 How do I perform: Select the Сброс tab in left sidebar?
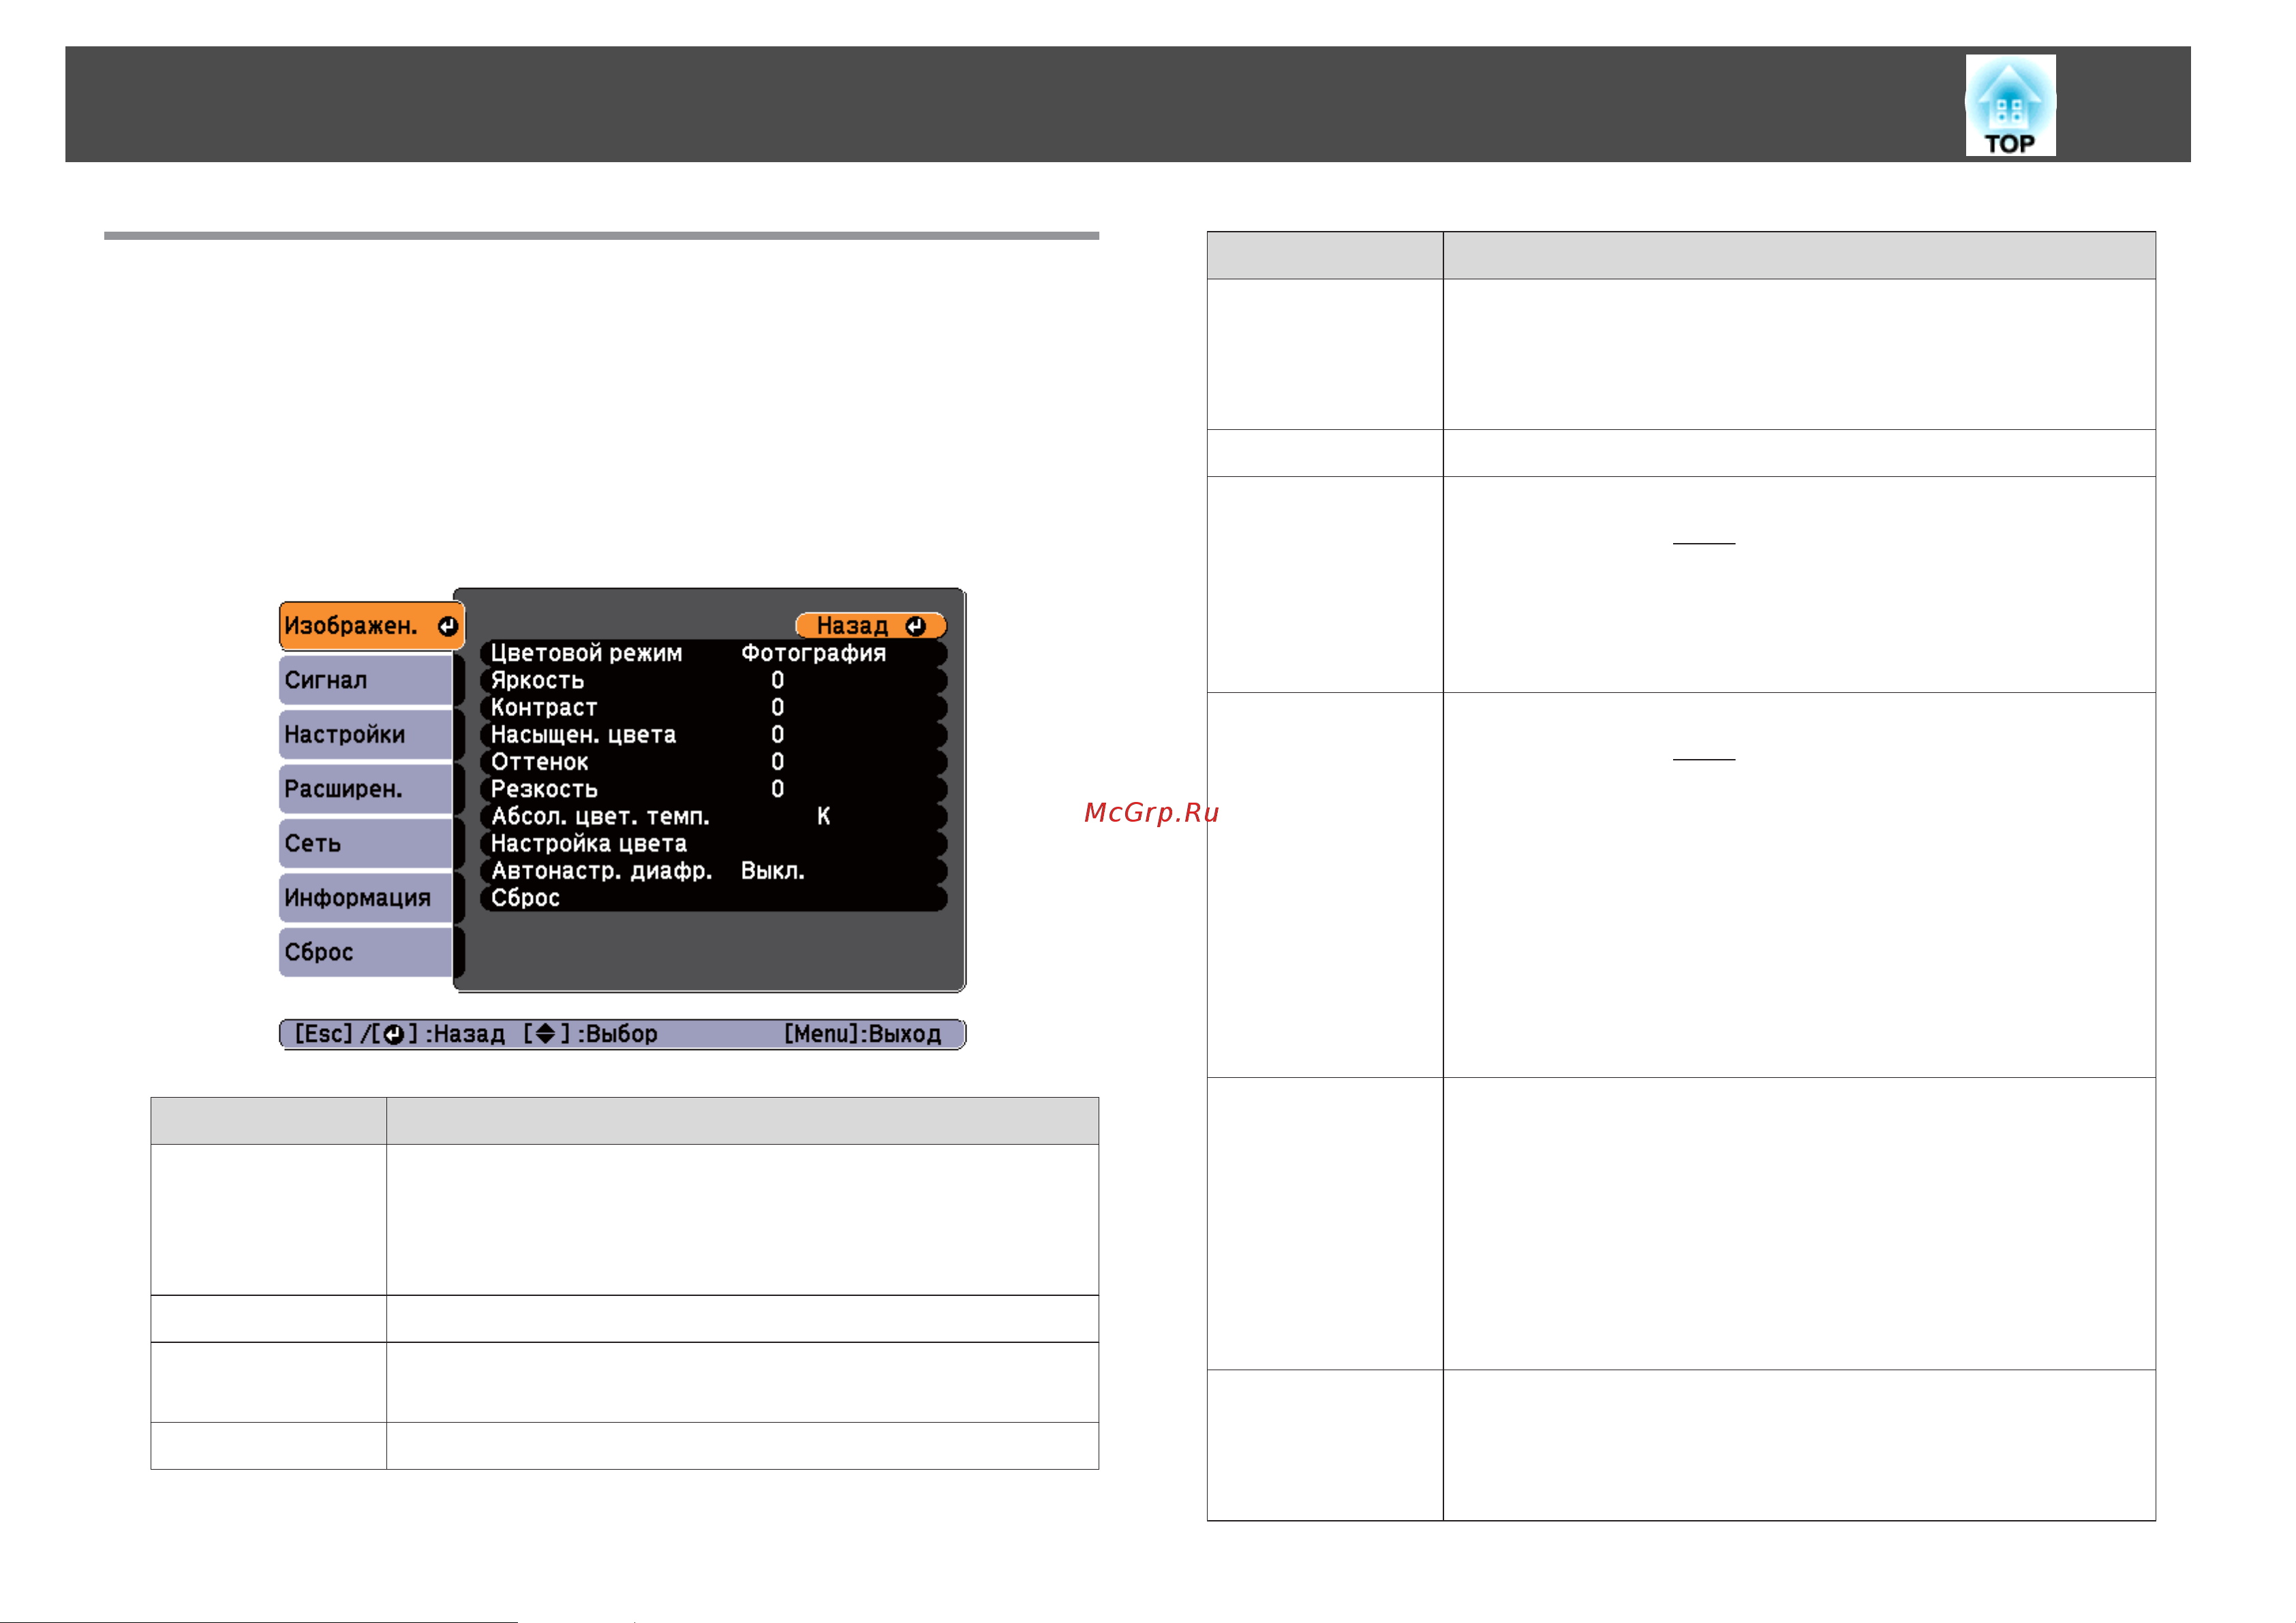pos(365,952)
